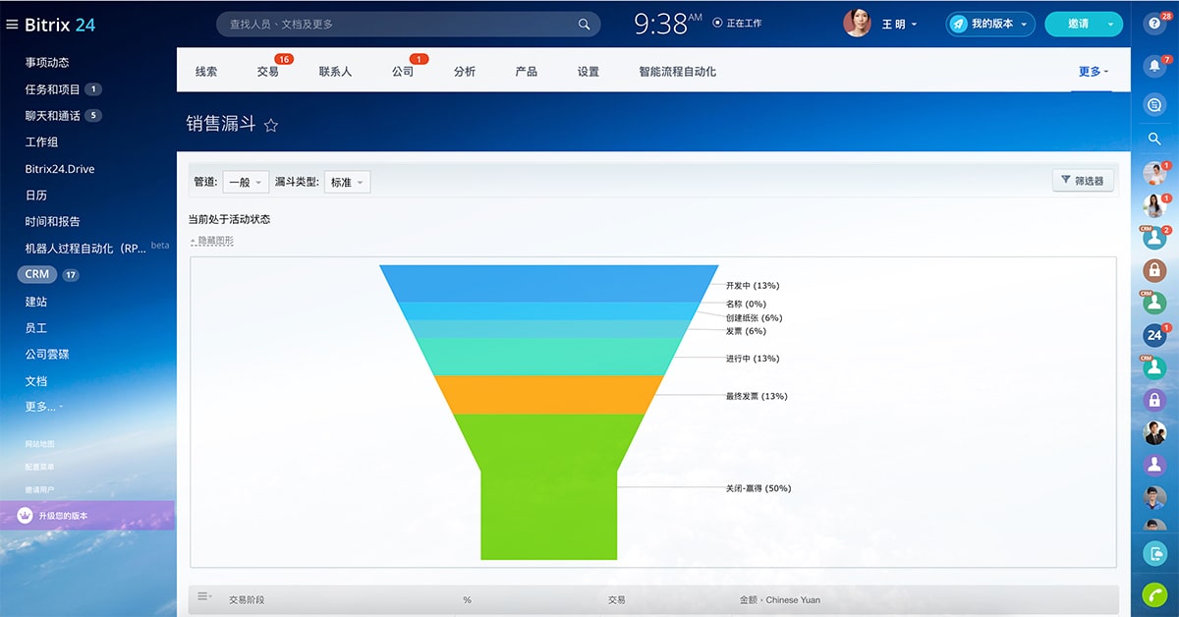
Task: Switch to the 交易 tab
Action: coord(267,72)
